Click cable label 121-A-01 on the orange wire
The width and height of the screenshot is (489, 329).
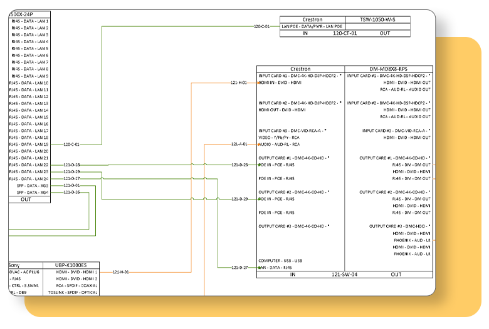click(239, 144)
